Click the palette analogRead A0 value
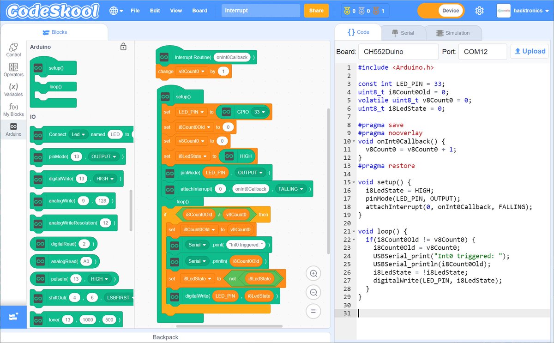Screen dimensions: 554x343 [86, 261]
